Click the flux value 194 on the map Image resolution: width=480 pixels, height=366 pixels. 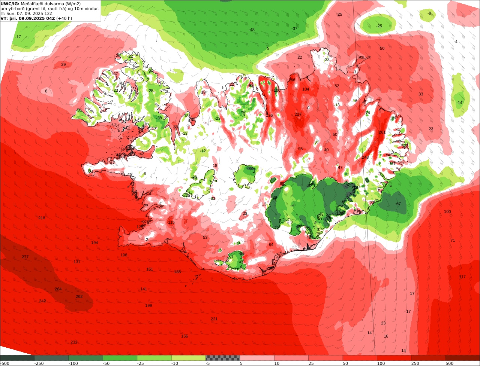(x=94, y=243)
